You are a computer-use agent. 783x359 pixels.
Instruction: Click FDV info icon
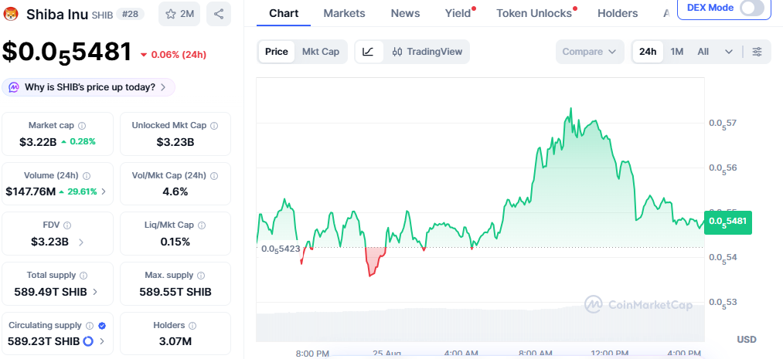tap(67, 225)
